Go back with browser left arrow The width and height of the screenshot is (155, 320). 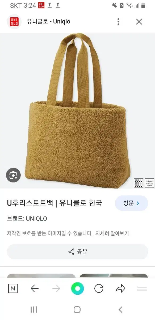coord(35,289)
